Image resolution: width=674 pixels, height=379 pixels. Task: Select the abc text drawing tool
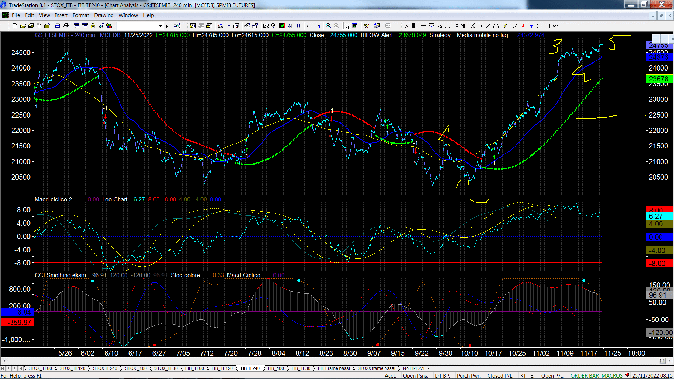[x=555, y=26]
